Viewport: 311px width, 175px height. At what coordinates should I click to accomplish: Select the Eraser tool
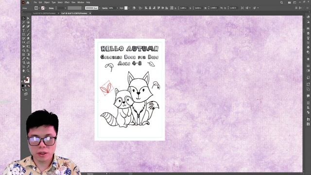(28, 38)
